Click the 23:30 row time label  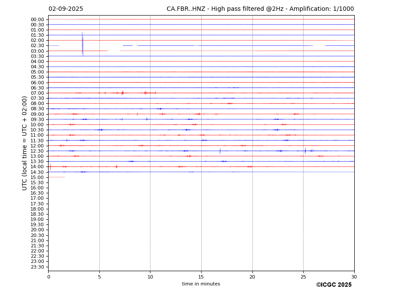pos(37,267)
